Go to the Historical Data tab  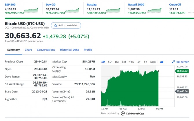[69, 50]
